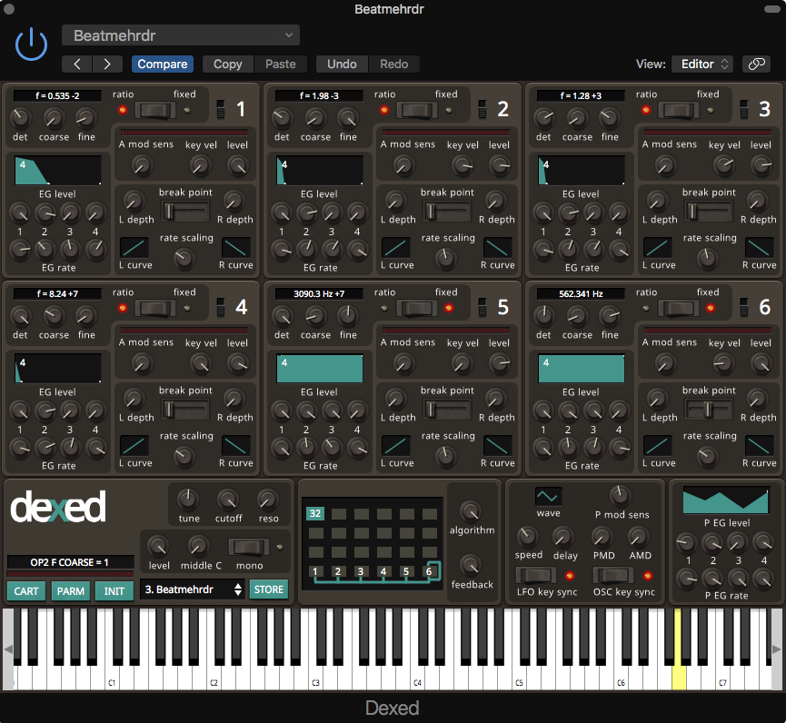Enable LFO key sync
Image resolution: width=786 pixels, height=723 pixels.
pyautogui.click(x=536, y=574)
